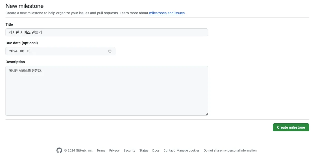
Task: Select the month in the due date field
Action: [22, 51]
